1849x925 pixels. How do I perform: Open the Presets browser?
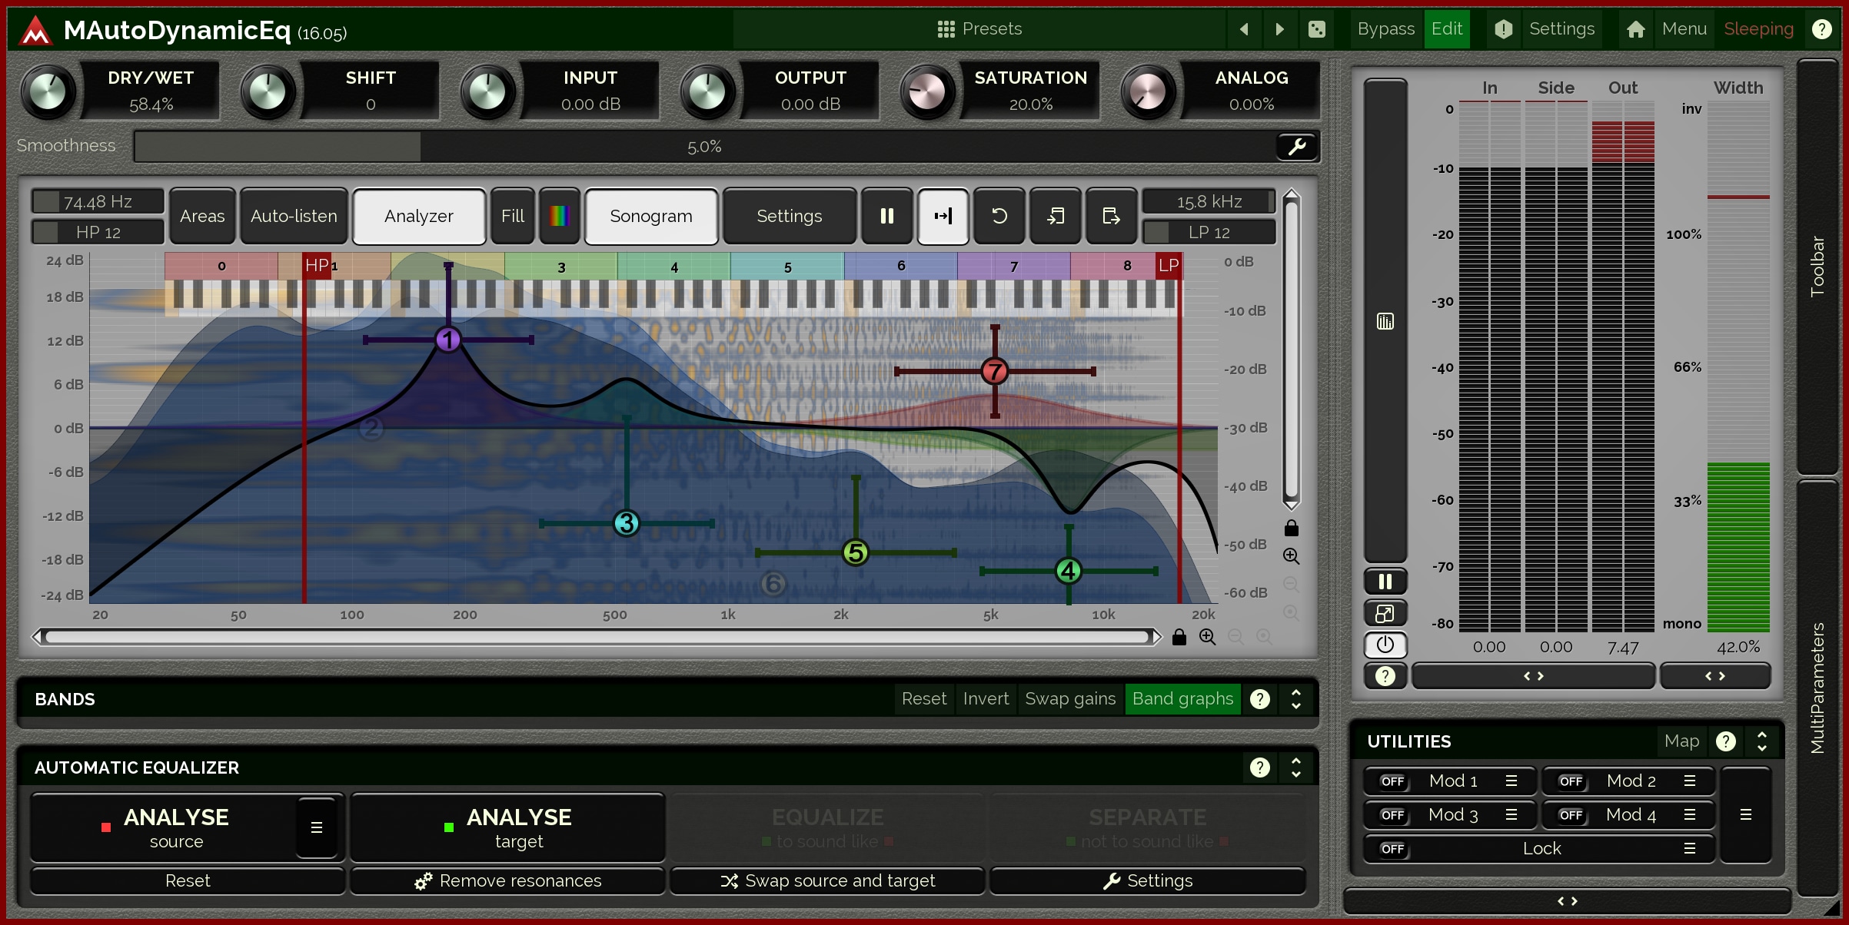click(x=979, y=29)
